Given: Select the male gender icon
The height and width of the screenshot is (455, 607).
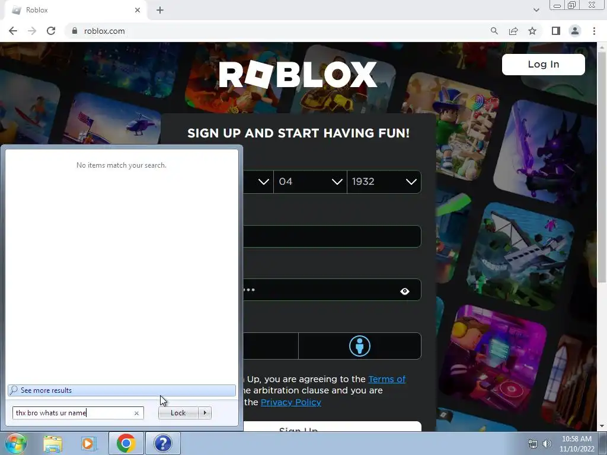Looking at the screenshot, I should point(360,346).
